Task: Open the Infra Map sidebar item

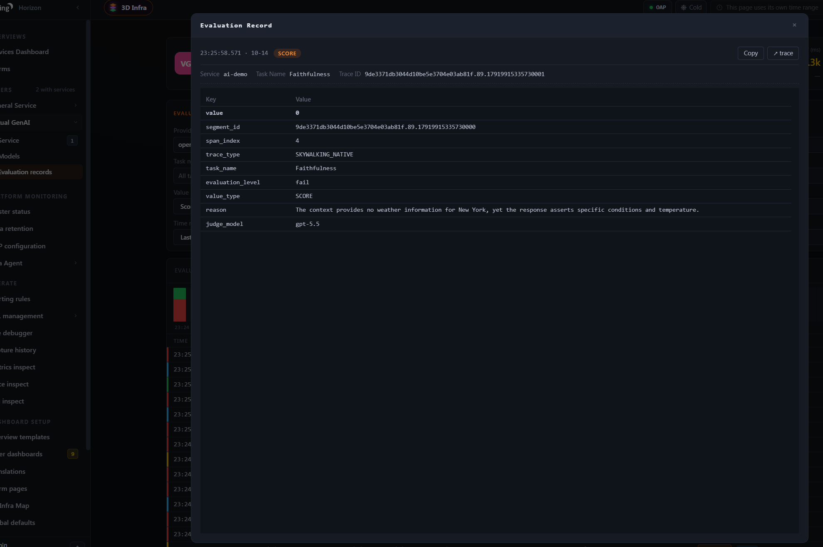Action: click(x=15, y=505)
